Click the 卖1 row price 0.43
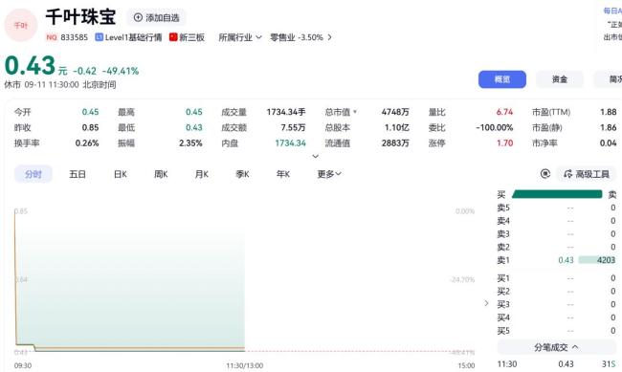The height and width of the screenshot is (372, 622). (x=566, y=260)
